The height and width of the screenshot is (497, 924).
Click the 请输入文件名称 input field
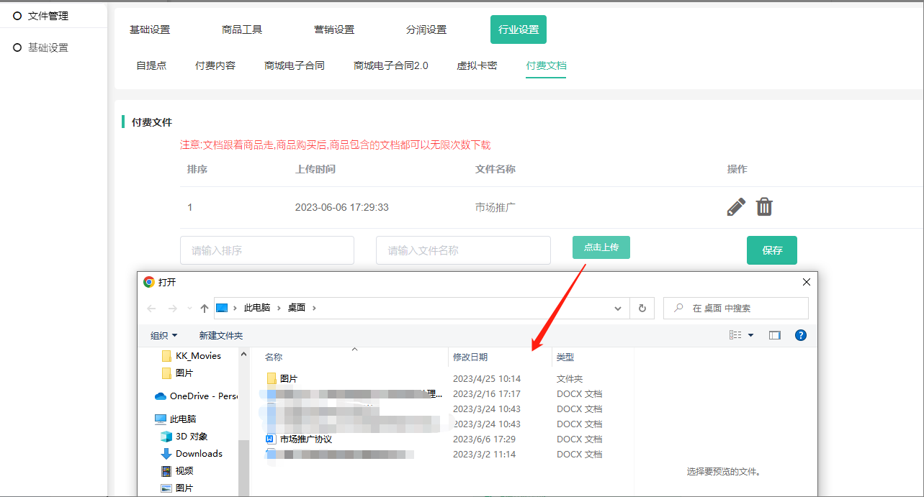pyautogui.click(x=463, y=250)
